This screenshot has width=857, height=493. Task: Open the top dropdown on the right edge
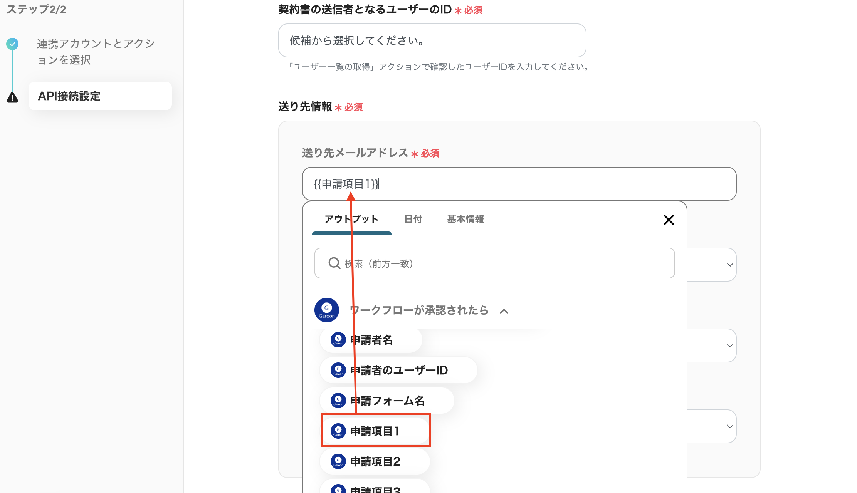(729, 265)
